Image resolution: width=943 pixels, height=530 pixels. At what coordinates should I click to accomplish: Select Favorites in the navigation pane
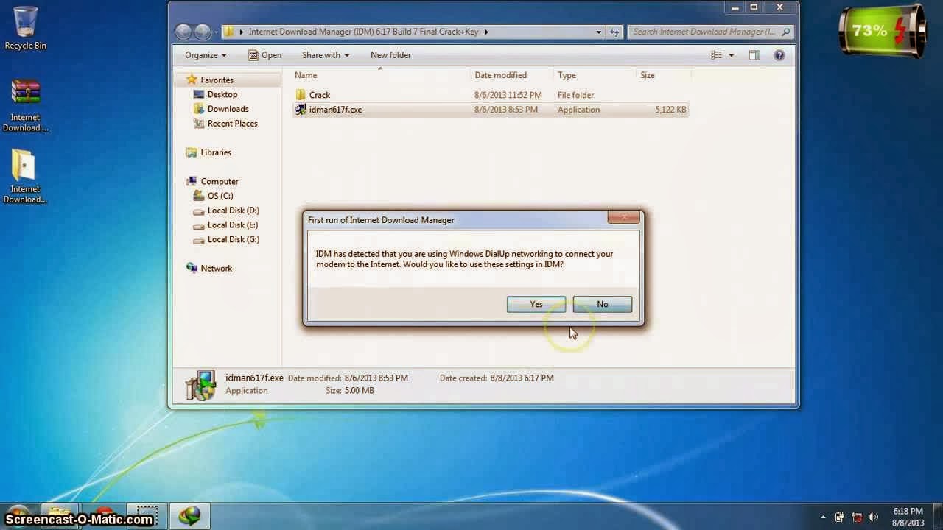tap(217, 79)
